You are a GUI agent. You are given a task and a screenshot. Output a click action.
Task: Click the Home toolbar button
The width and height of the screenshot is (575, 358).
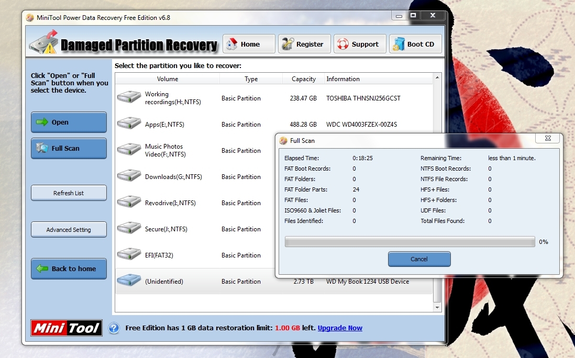[249, 44]
